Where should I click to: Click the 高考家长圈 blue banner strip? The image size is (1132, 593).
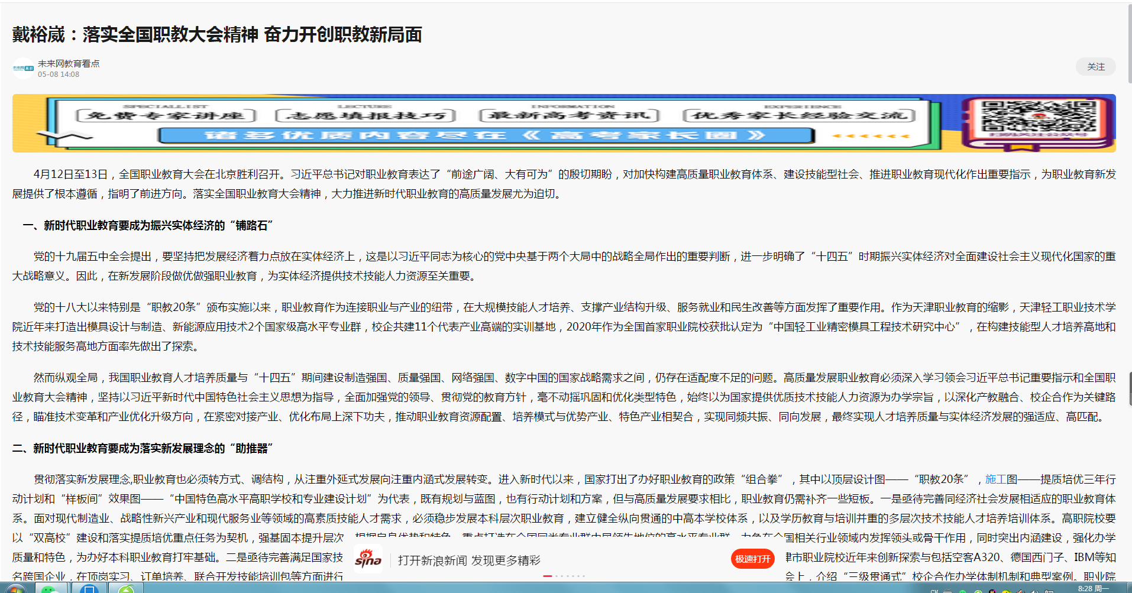[486, 135]
